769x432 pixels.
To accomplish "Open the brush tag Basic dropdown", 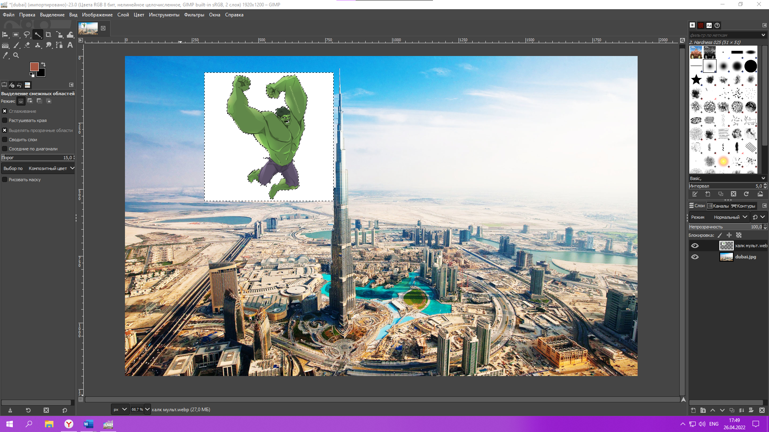I will (727, 178).
